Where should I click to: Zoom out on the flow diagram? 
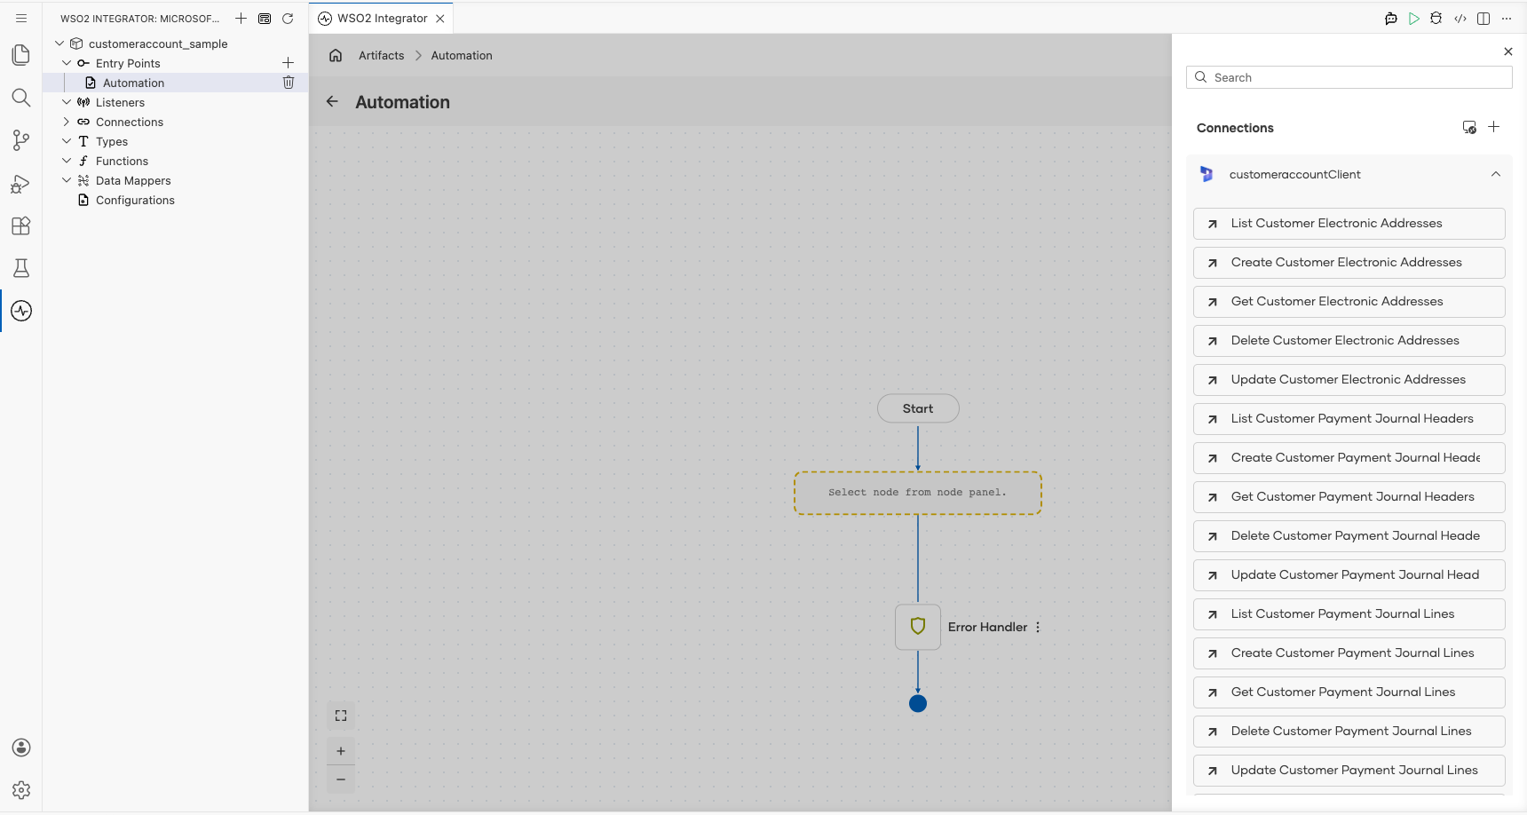tap(341, 779)
